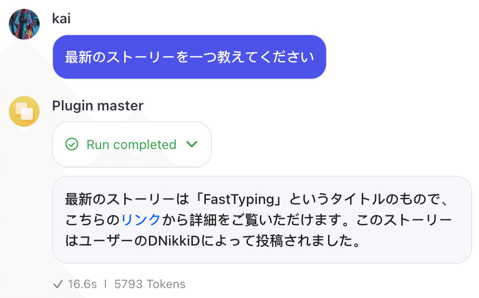Expand the Run completed chevron arrow
The height and width of the screenshot is (298, 479).
tap(192, 145)
